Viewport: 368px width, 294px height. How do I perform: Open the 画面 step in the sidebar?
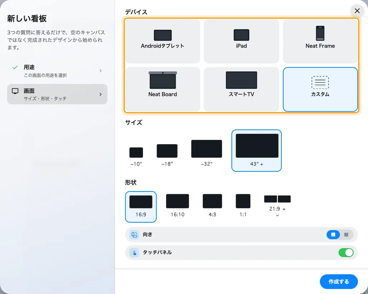click(57, 94)
